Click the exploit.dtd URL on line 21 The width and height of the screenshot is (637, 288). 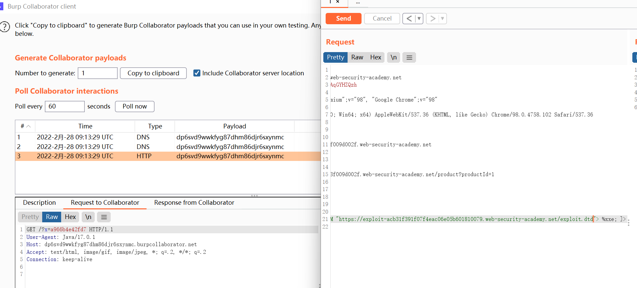tap(466, 219)
